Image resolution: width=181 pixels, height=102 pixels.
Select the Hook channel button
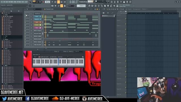pyautogui.click(x=38, y=16)
